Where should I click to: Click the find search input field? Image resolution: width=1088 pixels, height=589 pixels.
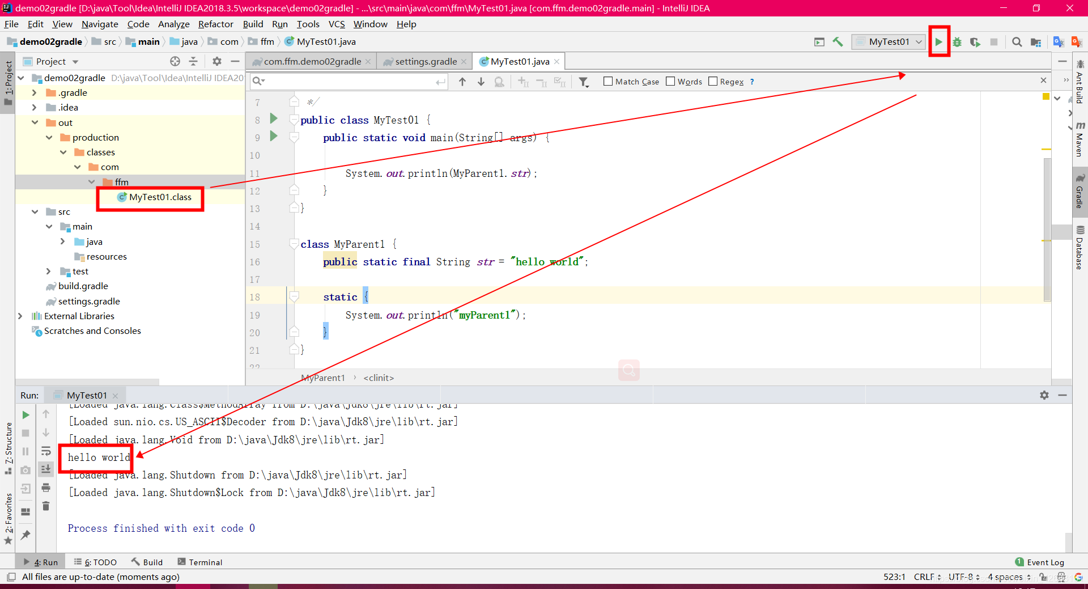[348, 81]
